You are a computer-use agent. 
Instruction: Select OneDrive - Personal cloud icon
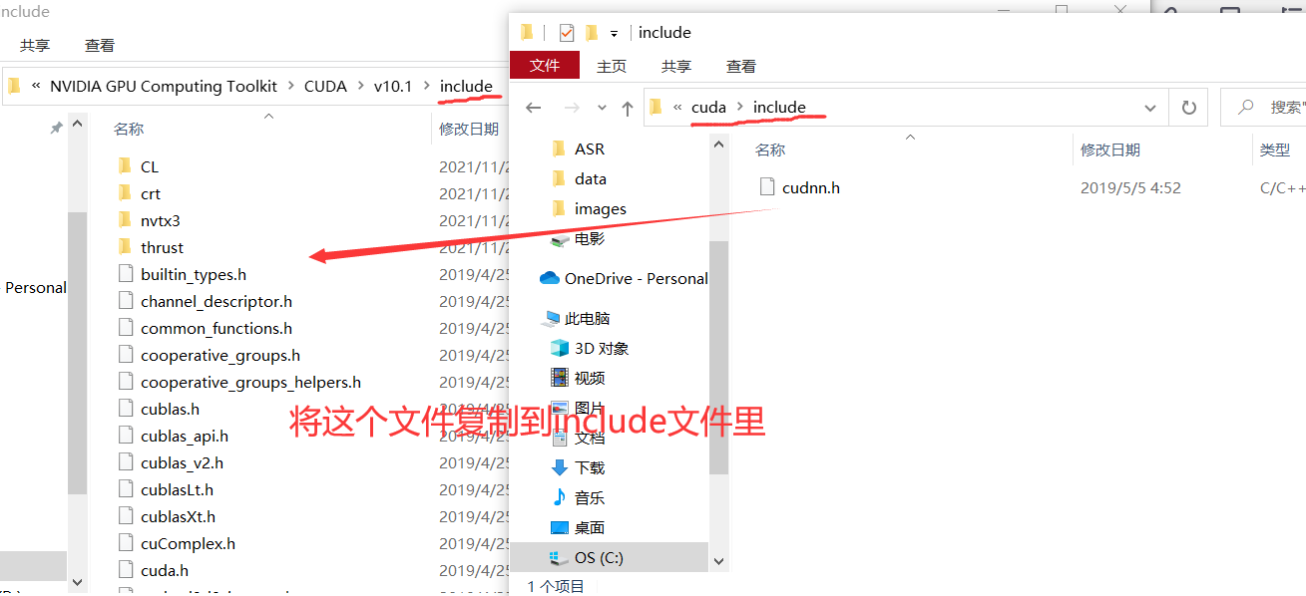[550, 278]
